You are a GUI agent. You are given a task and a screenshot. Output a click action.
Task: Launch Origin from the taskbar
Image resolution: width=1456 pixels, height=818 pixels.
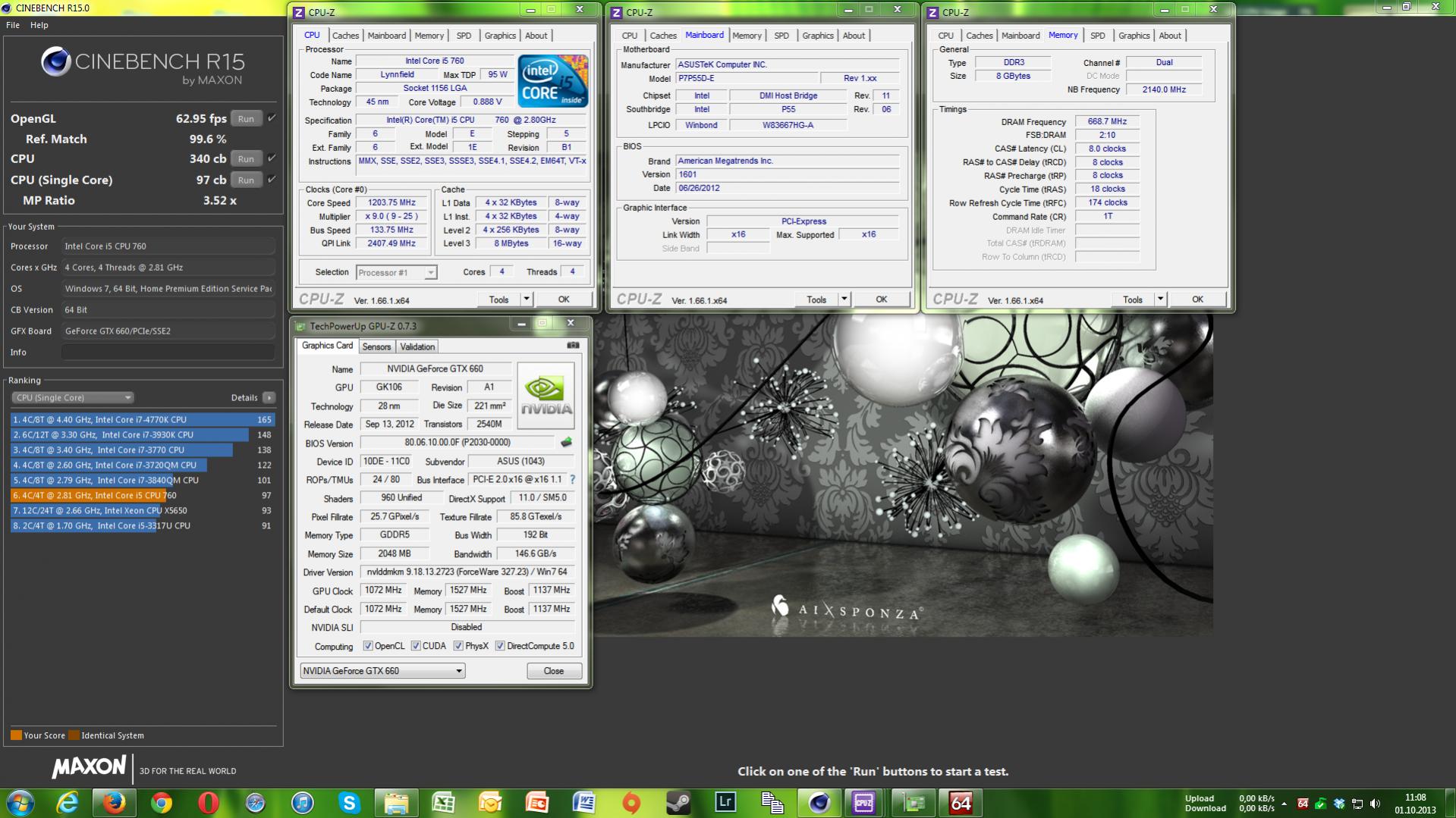632,803
